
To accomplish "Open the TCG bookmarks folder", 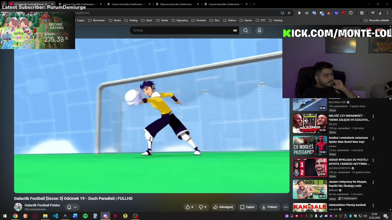I will coord(260,20).
